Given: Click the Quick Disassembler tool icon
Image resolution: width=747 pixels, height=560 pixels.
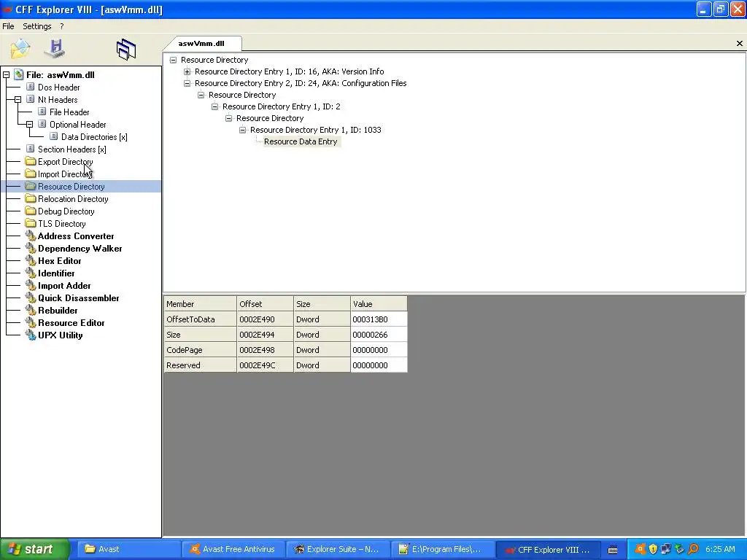Looking at the screenshot, I should (x=31, y=297).
